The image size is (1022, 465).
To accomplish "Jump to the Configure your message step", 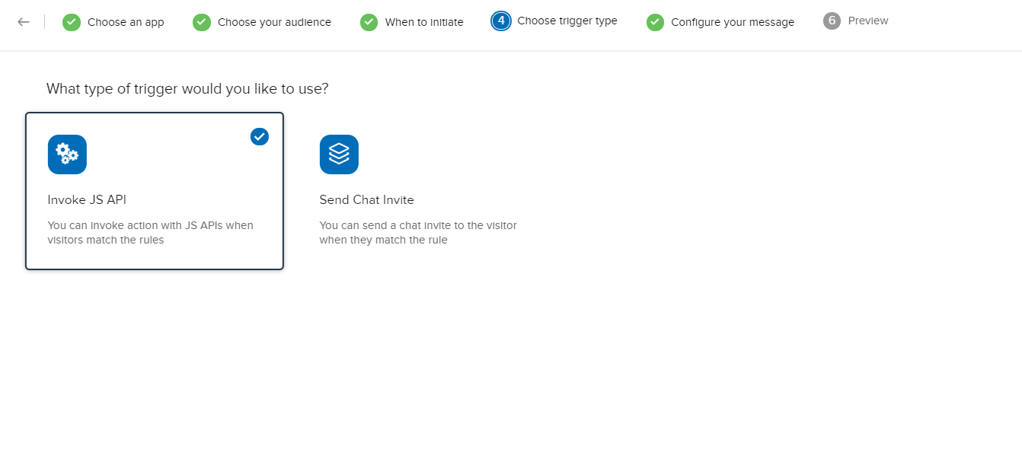I will click(x=720, y=22).
